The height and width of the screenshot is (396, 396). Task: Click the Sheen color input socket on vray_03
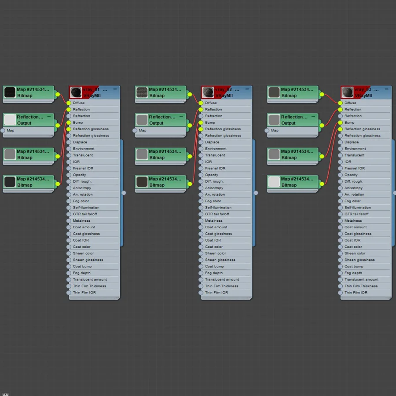[x=340, y=253]
